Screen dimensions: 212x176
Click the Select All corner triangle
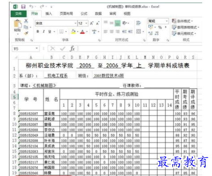[x=16, y=57]
